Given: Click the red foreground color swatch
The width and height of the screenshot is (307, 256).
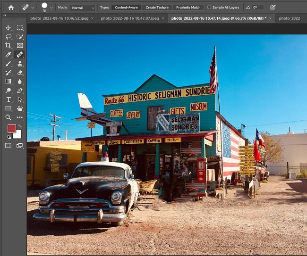Looking at the screenshot, I should tap(11, 128).
